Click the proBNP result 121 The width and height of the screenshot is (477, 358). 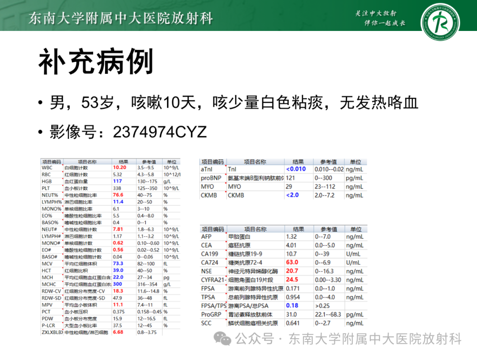(290, 178)
